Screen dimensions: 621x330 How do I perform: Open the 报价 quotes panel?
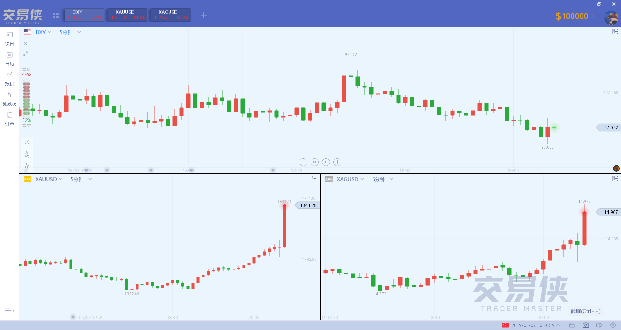(x=10, y=79)
